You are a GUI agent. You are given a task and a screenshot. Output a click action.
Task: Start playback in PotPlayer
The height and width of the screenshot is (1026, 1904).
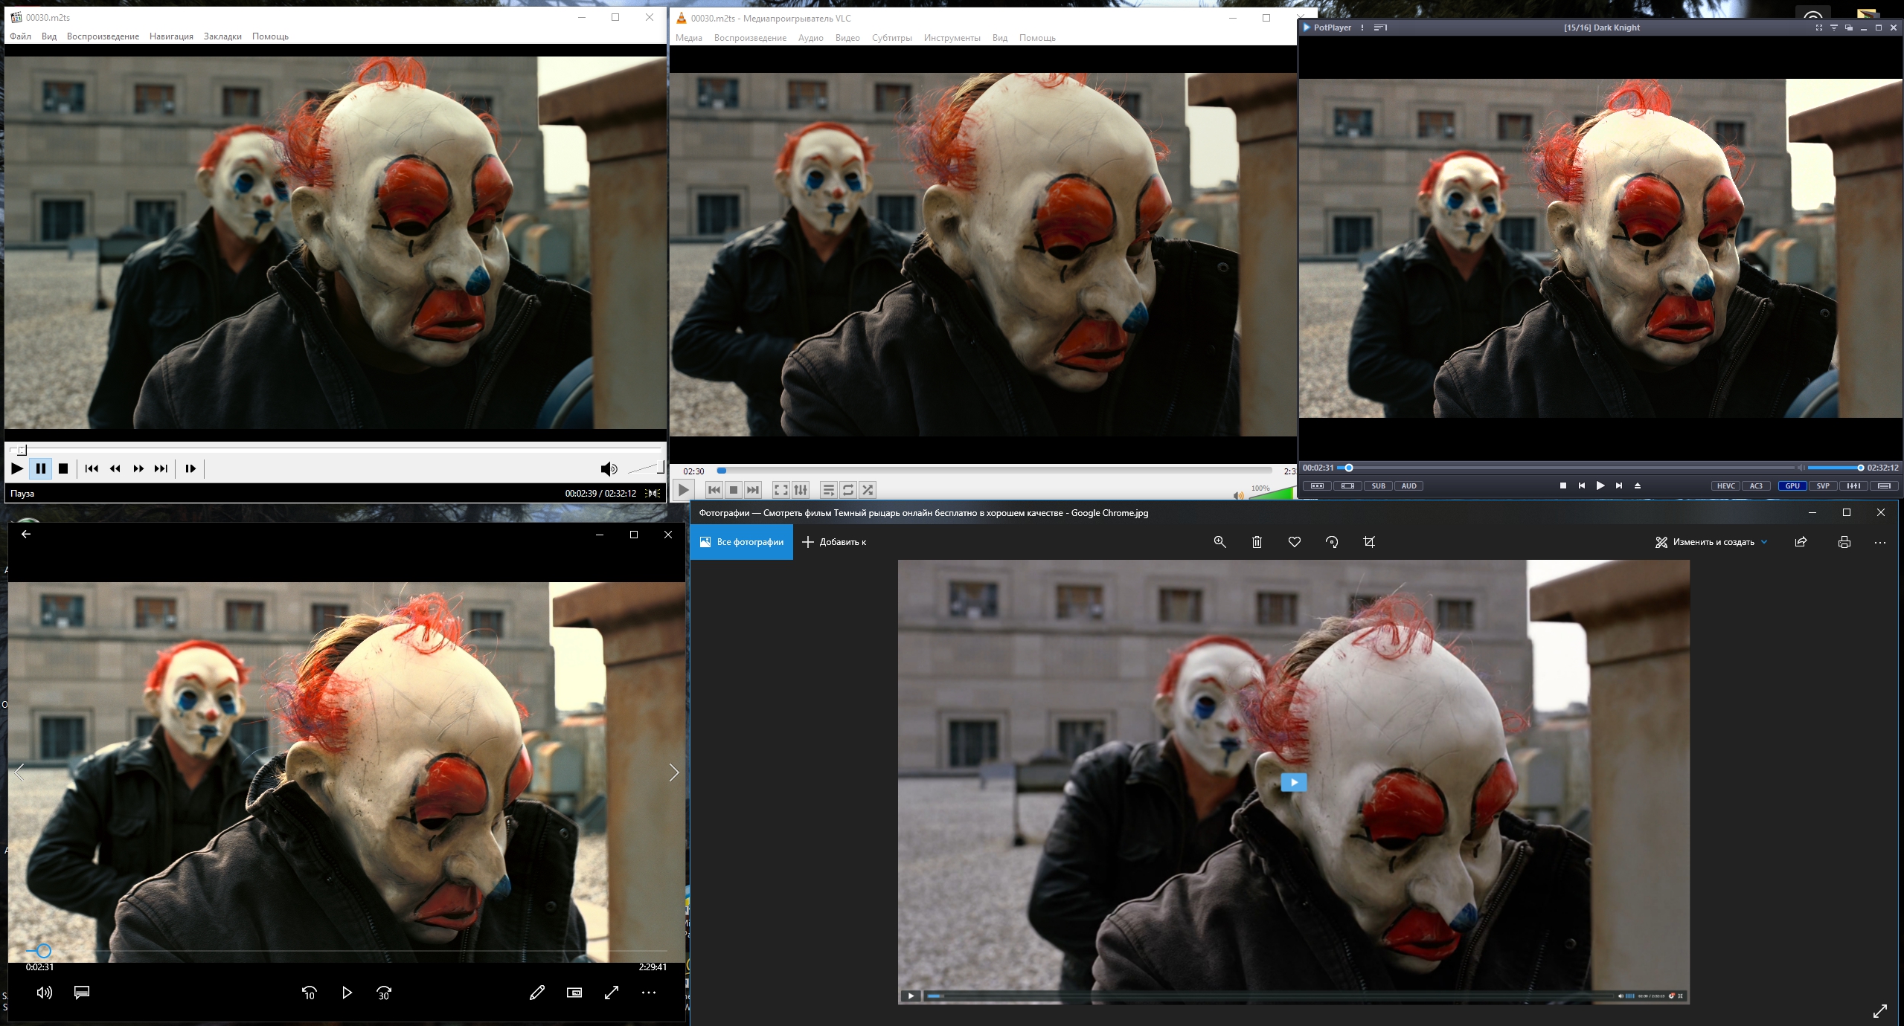tap(1600, 485)
